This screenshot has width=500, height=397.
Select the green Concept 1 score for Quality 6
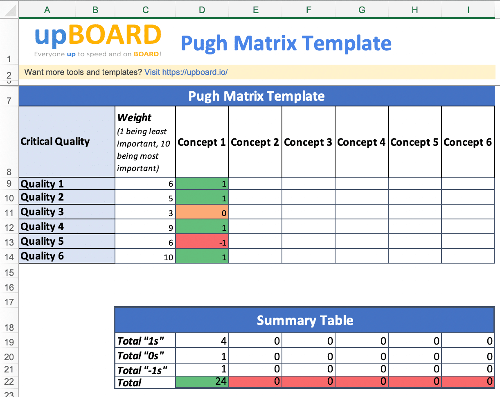click(202, 256)
